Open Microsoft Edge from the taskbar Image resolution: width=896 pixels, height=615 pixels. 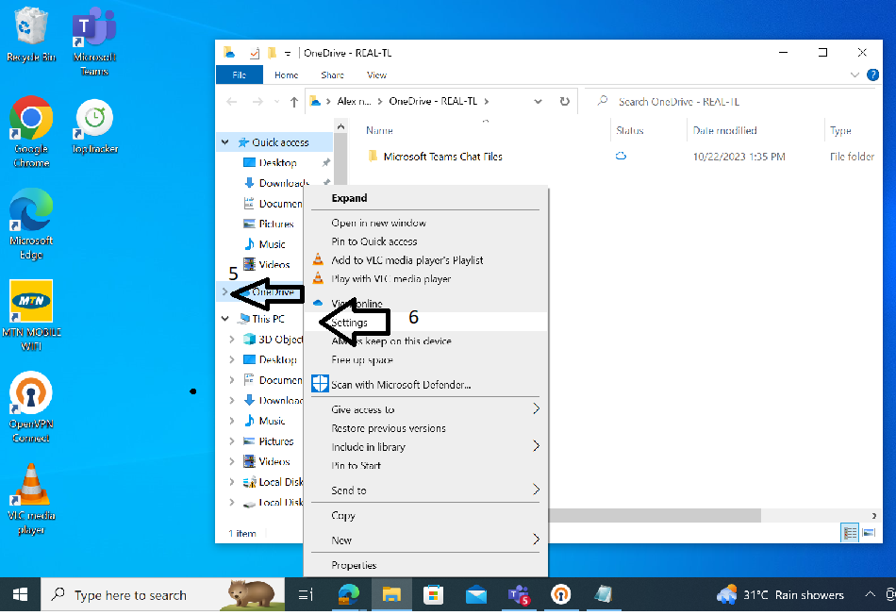tap(348, 595)
